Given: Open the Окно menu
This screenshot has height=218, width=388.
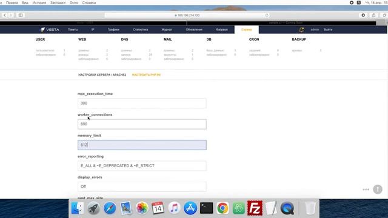Looking at the screenshot, I should click(74, 2).
